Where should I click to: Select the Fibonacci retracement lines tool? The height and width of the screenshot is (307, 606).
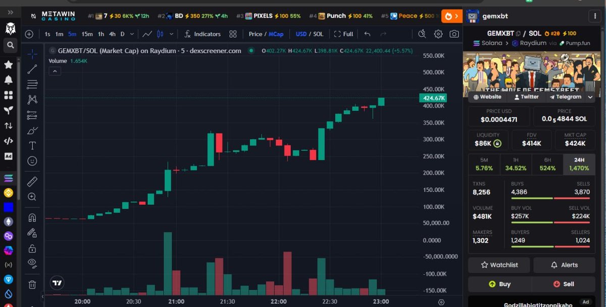pyautogui.click(x=32, y=84)
